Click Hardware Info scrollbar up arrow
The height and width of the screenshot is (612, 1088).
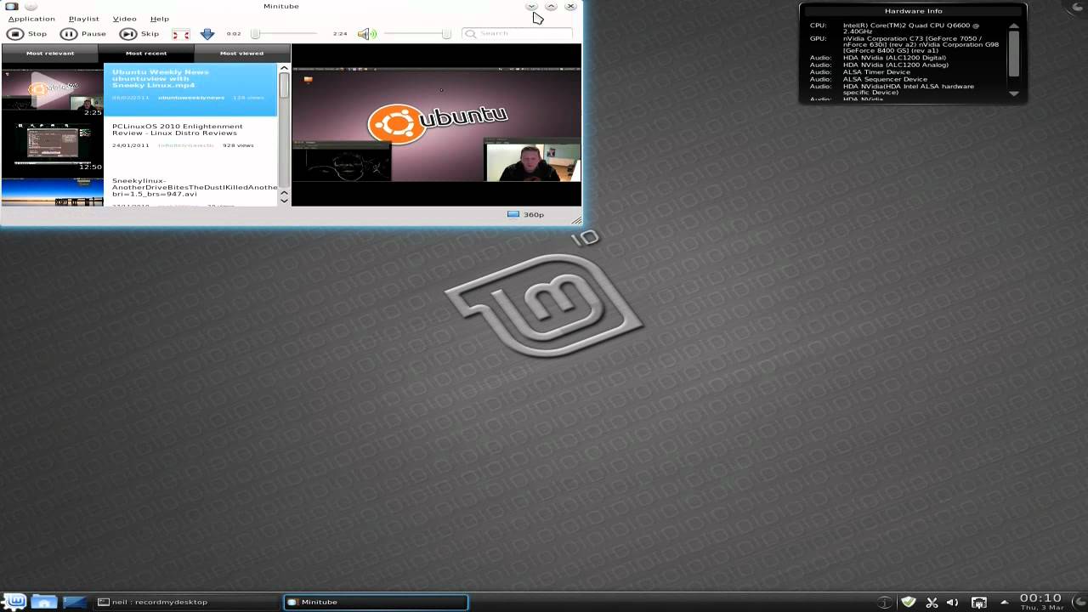(x=1013, y=26)
